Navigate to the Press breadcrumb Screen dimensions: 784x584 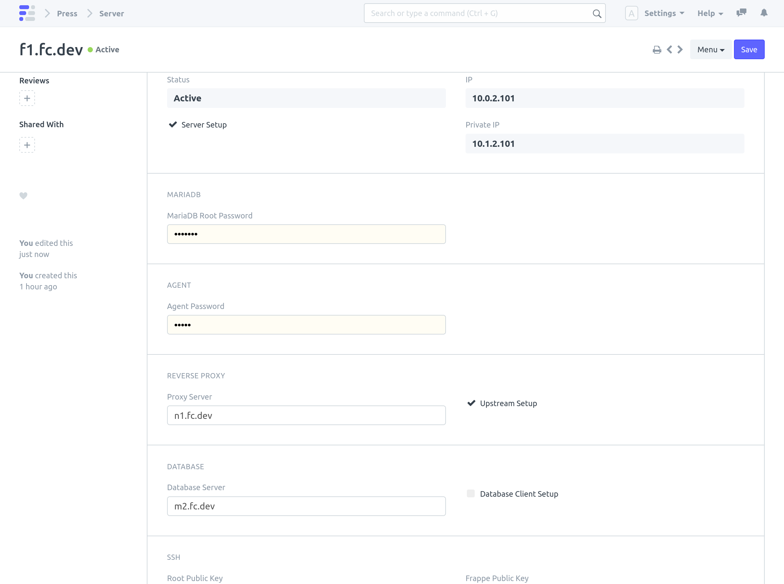[67, 13]
